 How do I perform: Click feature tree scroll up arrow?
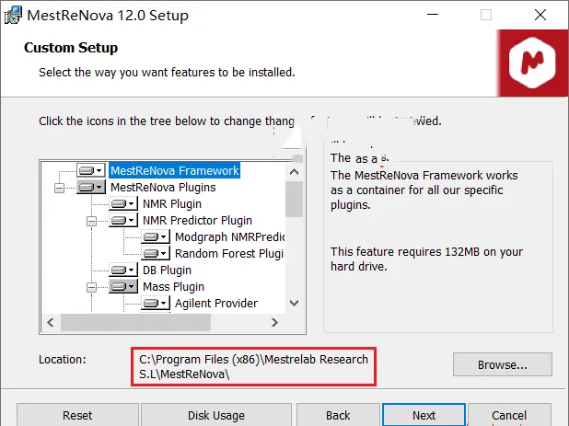(x=295, y=172)
